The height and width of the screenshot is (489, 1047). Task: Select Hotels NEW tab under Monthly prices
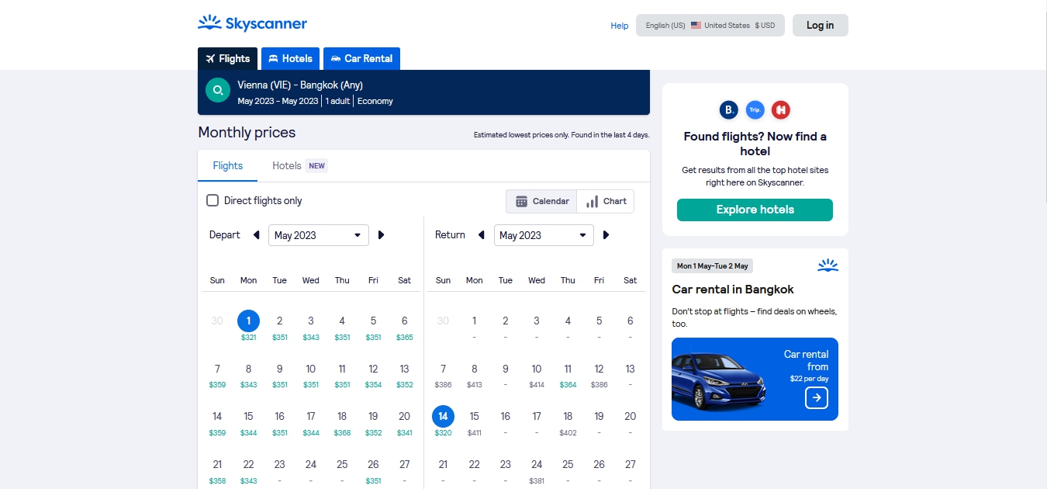[299, 165]
